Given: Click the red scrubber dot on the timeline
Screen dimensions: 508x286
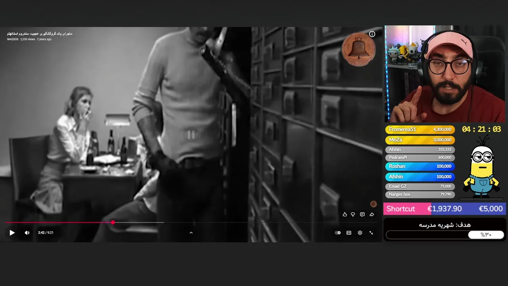Looking at the screenshot, I should 113,222.
